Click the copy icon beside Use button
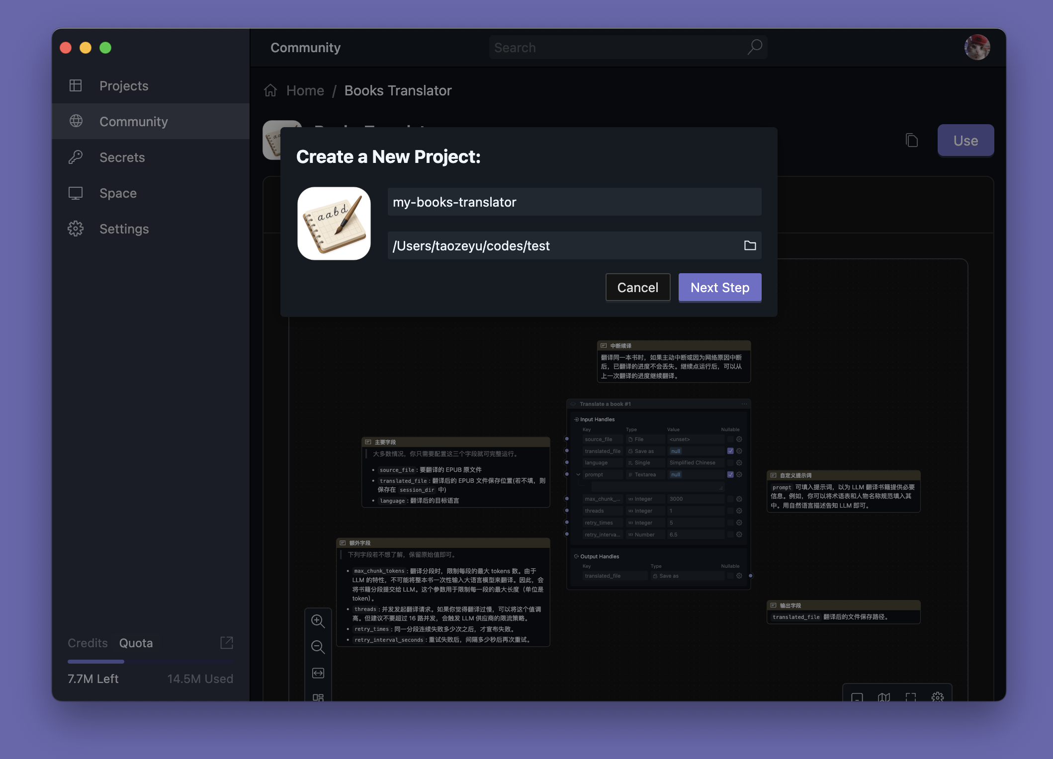Viewport: 1053px width, 759px height. coord(911,141)
